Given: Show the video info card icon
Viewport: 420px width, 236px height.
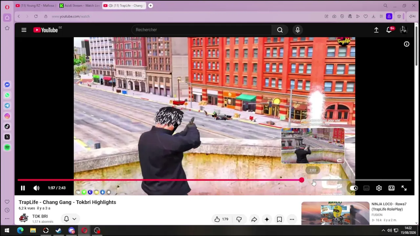Looking at the screenshot, I should 407,44.
